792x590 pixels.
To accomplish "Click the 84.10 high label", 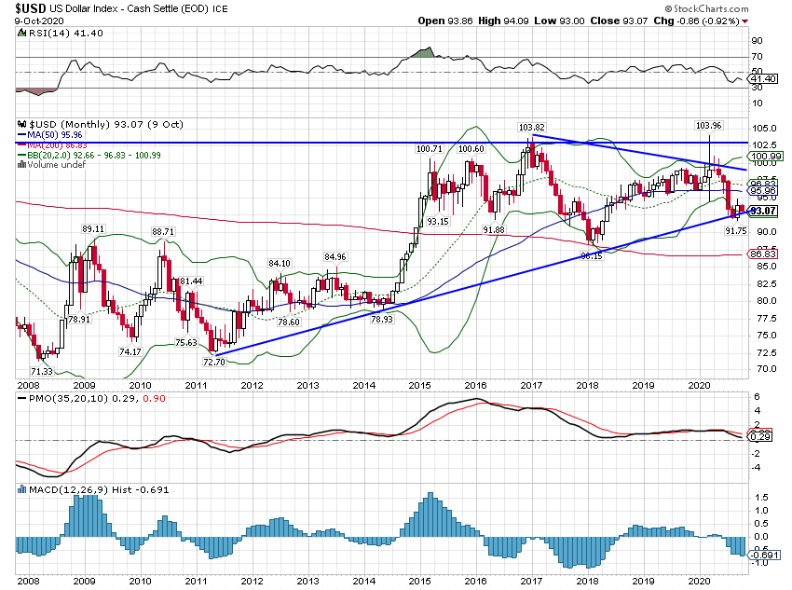I will pyautogui.click(x=280, y=263).
